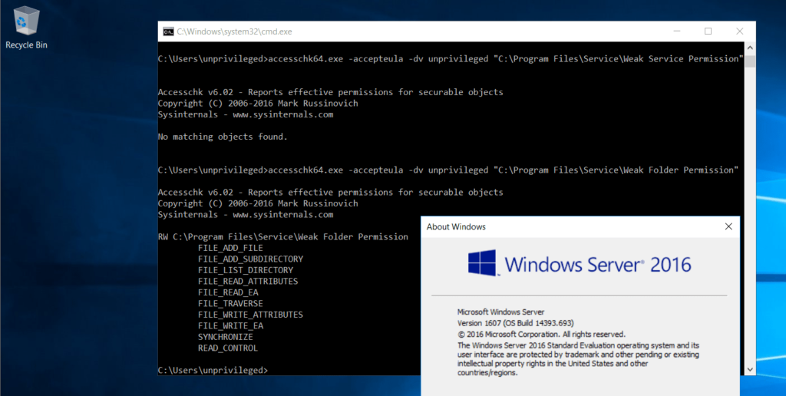Viewport: 786px width, 396px height.
Task: Click the FILE_READ_ATTRIBUTES line
Action: coord(248,281)
